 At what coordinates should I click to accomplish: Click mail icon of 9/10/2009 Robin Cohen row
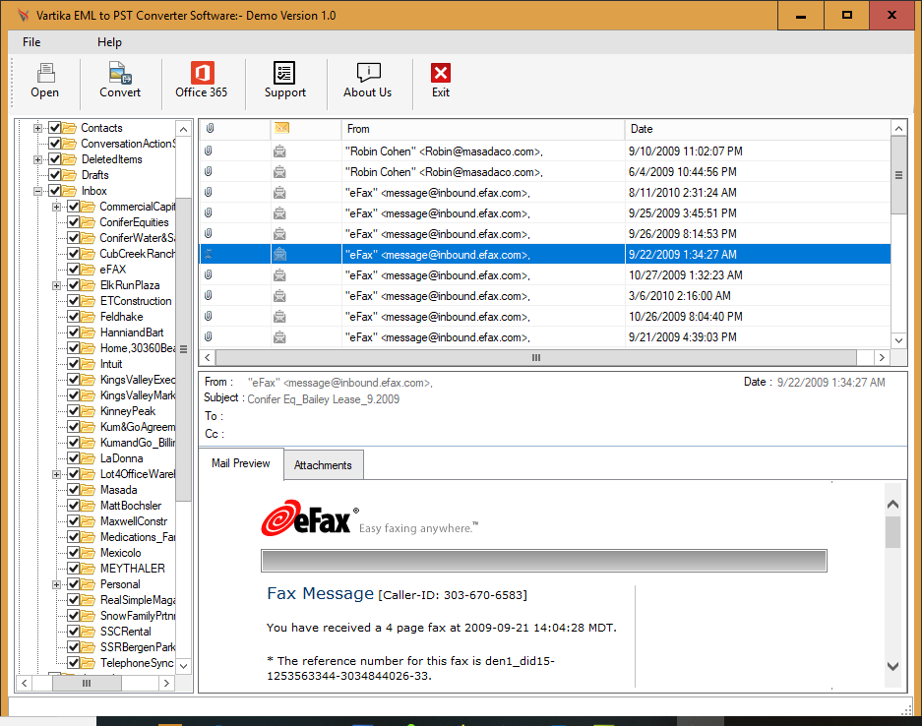279,151
